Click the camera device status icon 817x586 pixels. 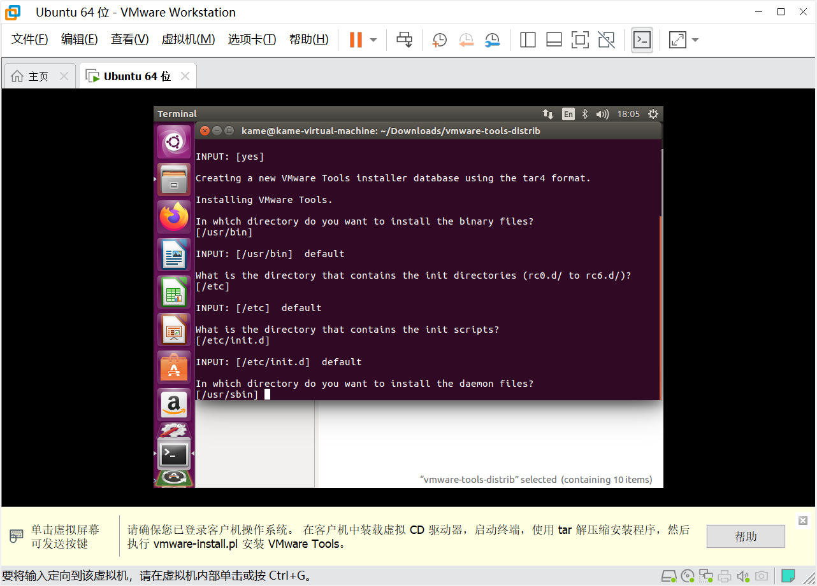point(761,576)
